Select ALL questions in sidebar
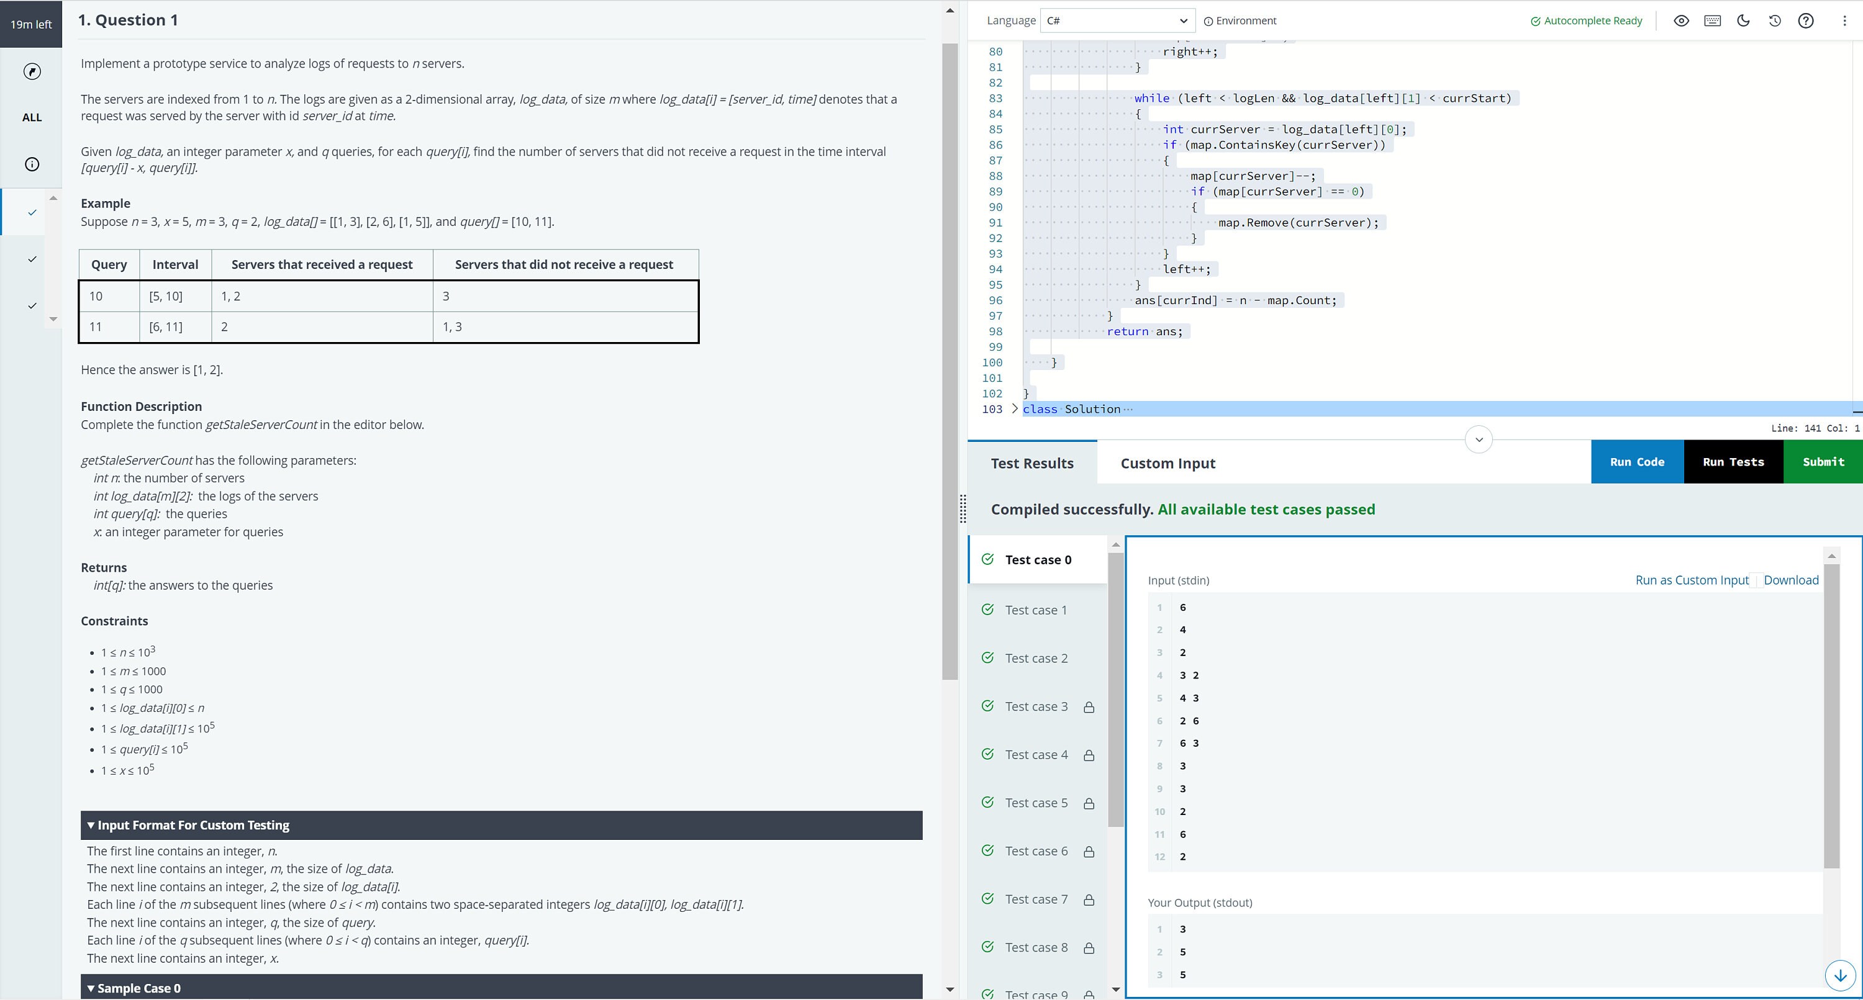This screenshot has width=1863, height=1000. 32,117
